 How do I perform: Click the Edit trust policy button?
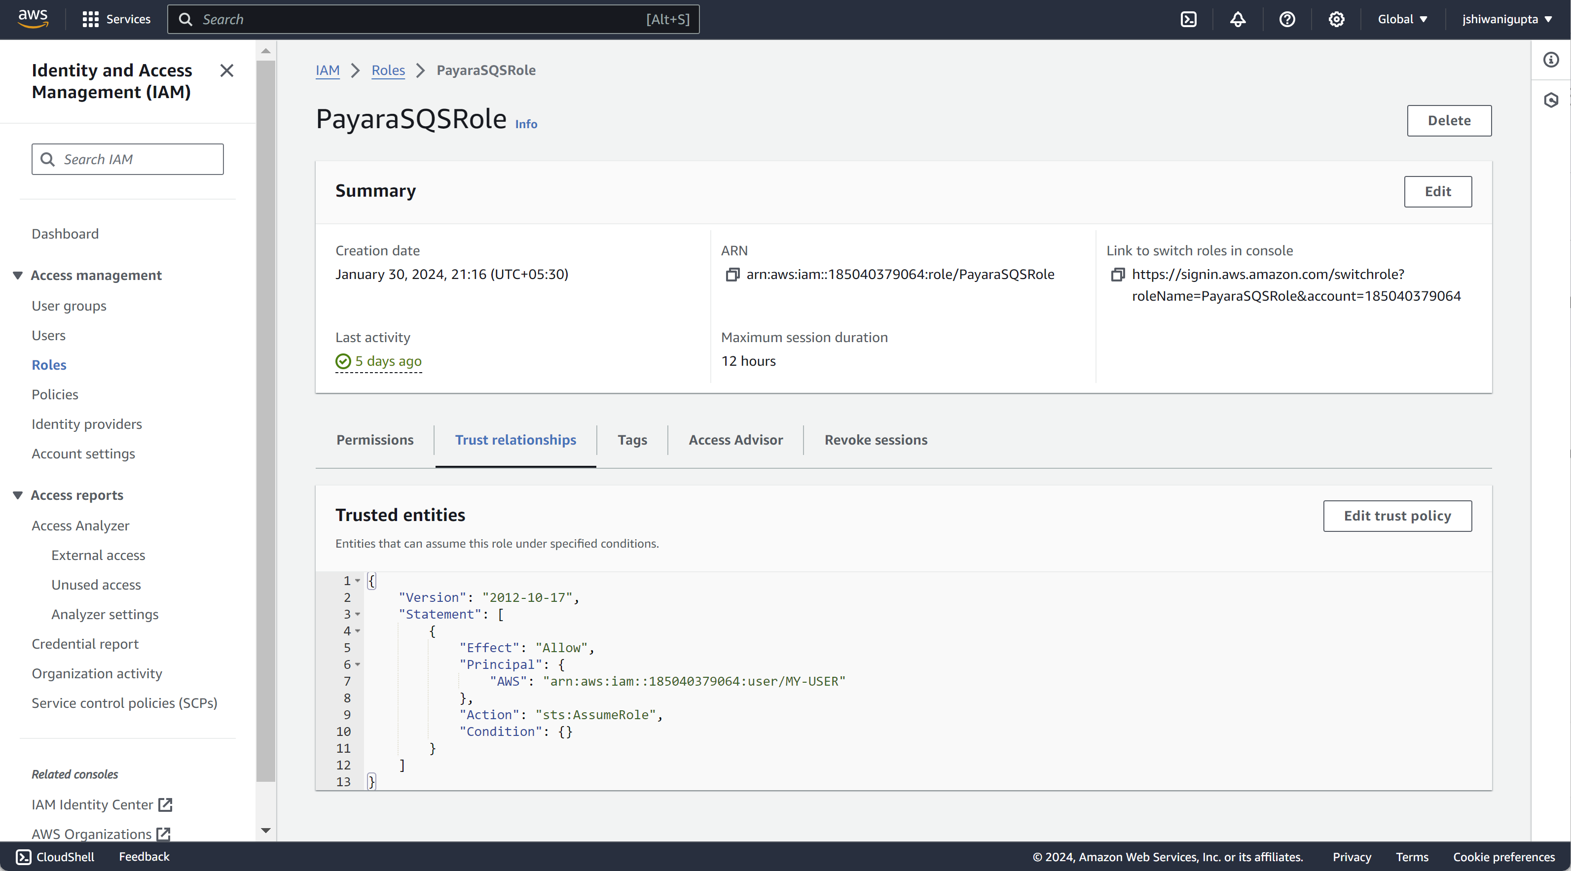1397,516
